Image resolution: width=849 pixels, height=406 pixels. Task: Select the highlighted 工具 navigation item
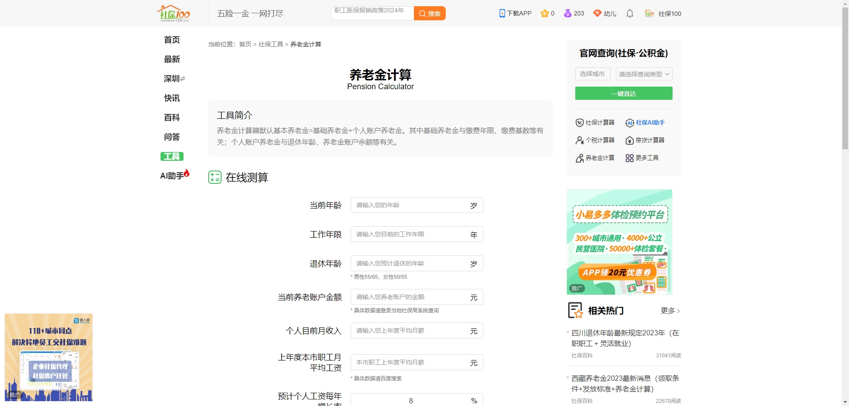pos(172,156)
